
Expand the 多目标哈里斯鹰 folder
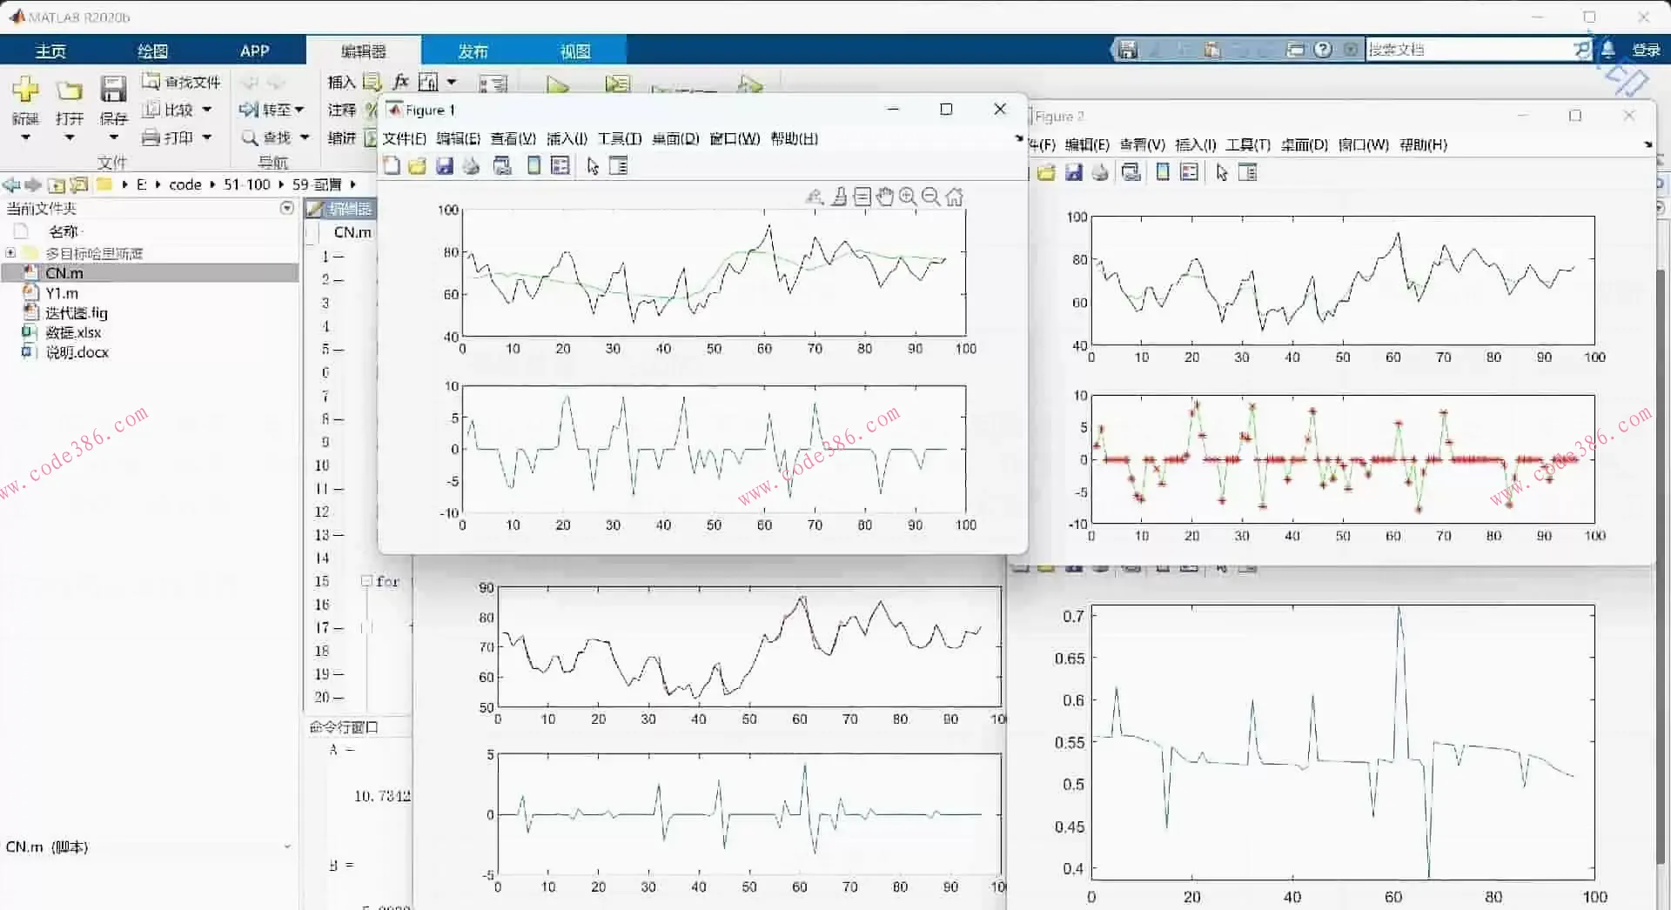[10, 253]
